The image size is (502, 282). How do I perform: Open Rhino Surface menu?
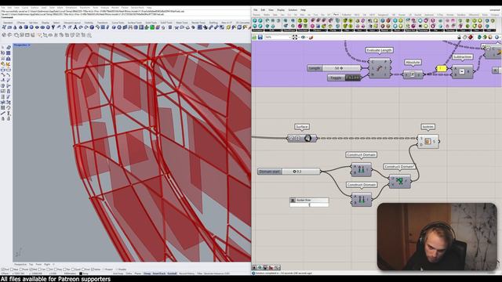click(35, 8)
